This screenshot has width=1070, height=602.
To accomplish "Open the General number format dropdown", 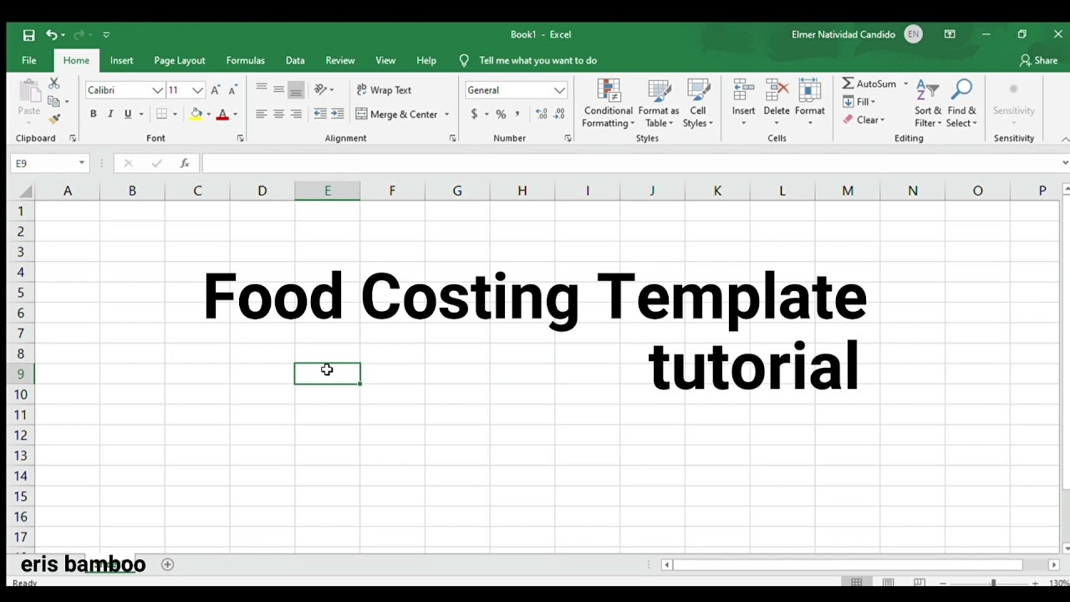I will (559, 89).
